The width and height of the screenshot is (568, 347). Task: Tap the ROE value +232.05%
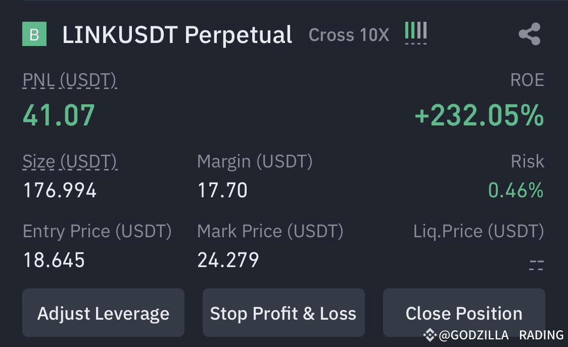[x=479, y=115]
